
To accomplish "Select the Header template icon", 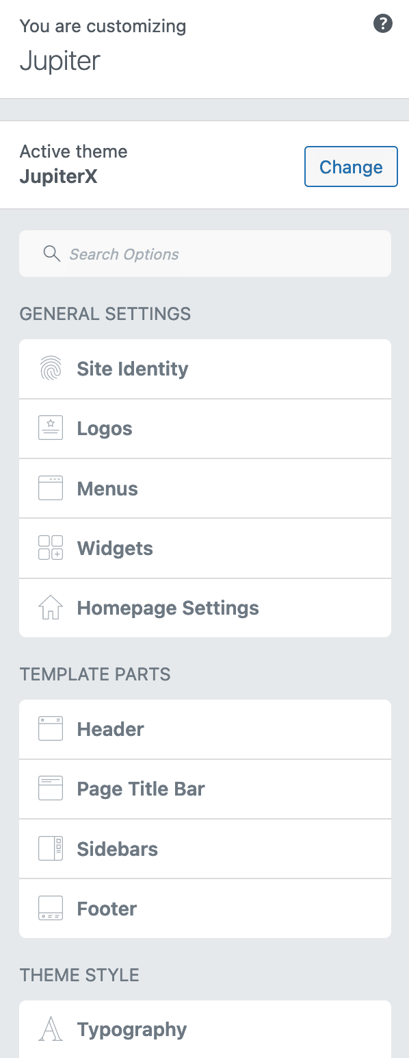I will coord(51,728).
